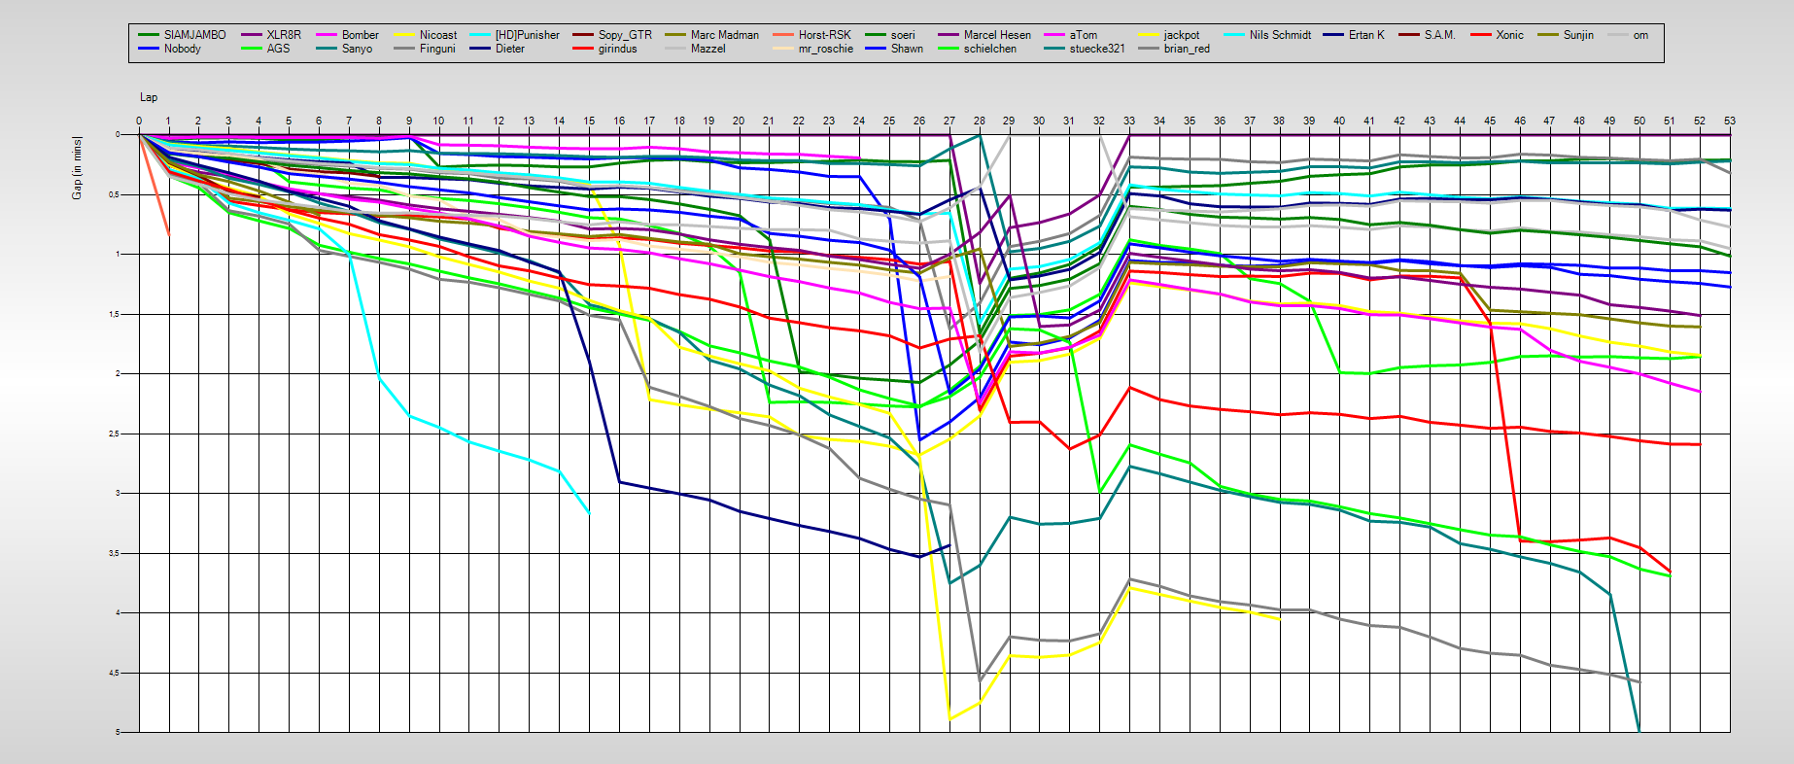
Task: Select the [HD]Punisher legend entry
Action: [x=527, y=35]
